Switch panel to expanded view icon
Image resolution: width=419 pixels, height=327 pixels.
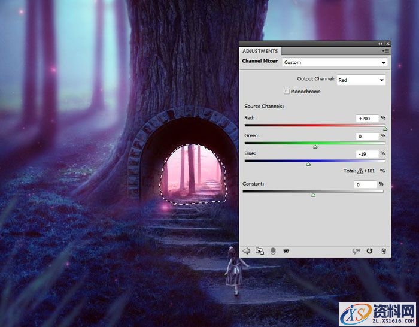coord(260,251)
